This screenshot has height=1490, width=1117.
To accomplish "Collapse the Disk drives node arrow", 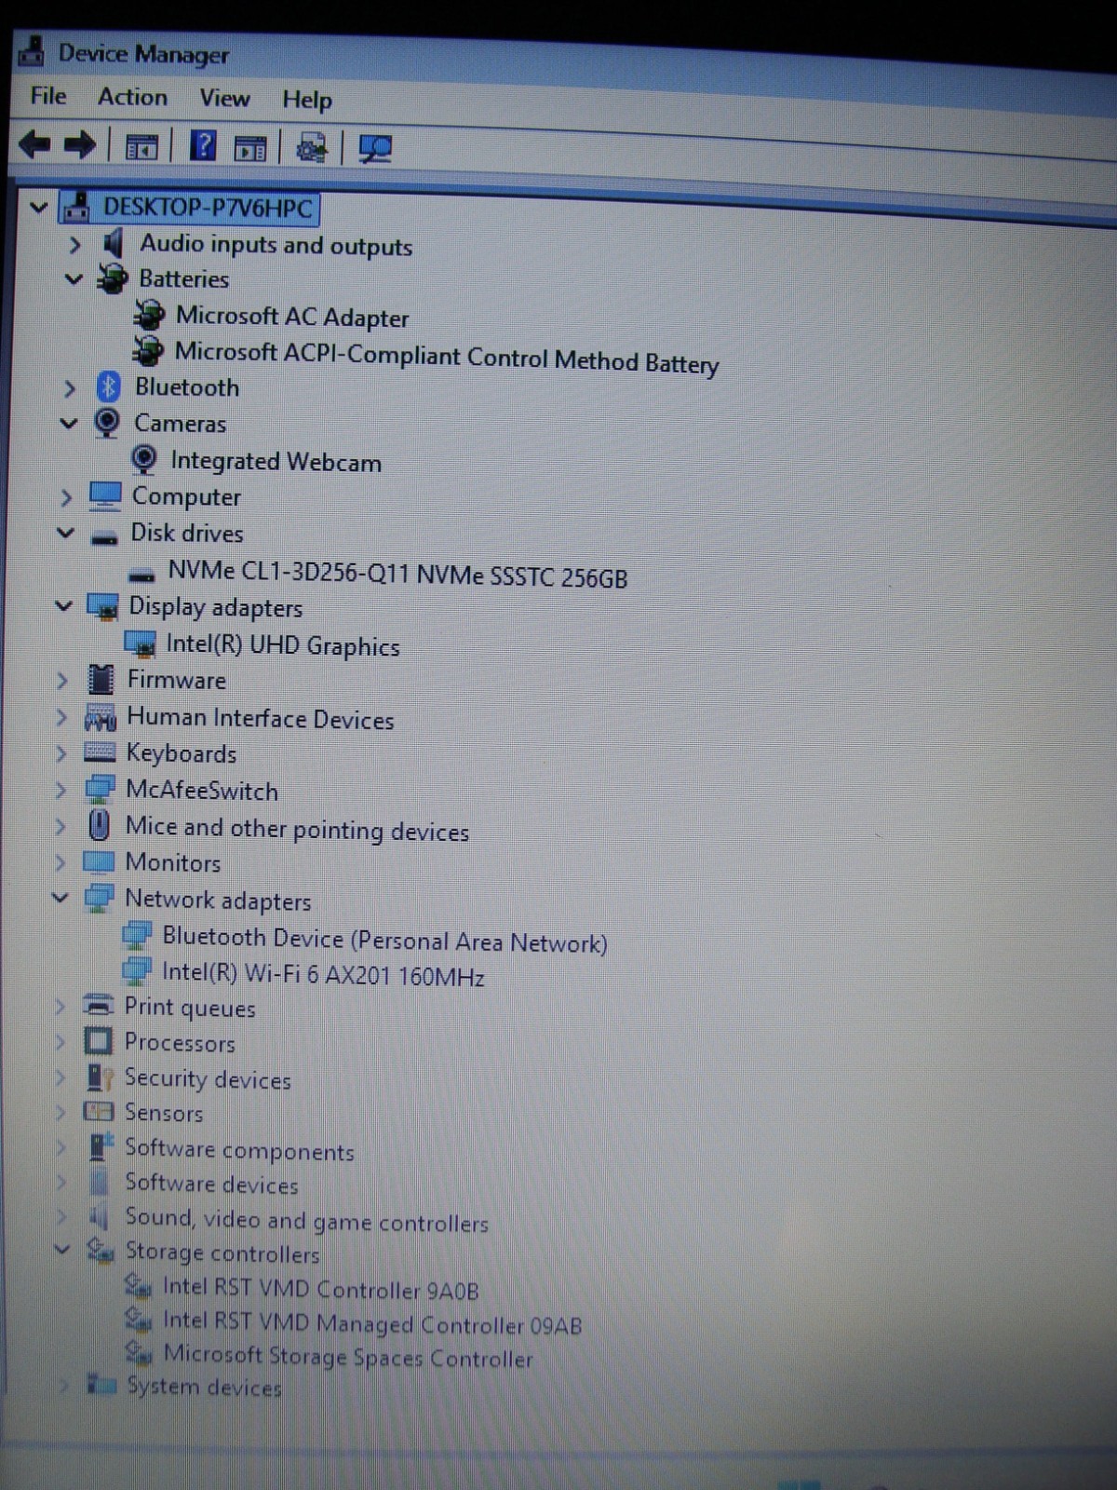I will point(64,533).
